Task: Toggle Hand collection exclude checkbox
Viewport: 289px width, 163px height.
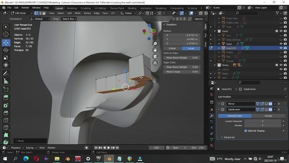Action: click(x=277, y=31)
